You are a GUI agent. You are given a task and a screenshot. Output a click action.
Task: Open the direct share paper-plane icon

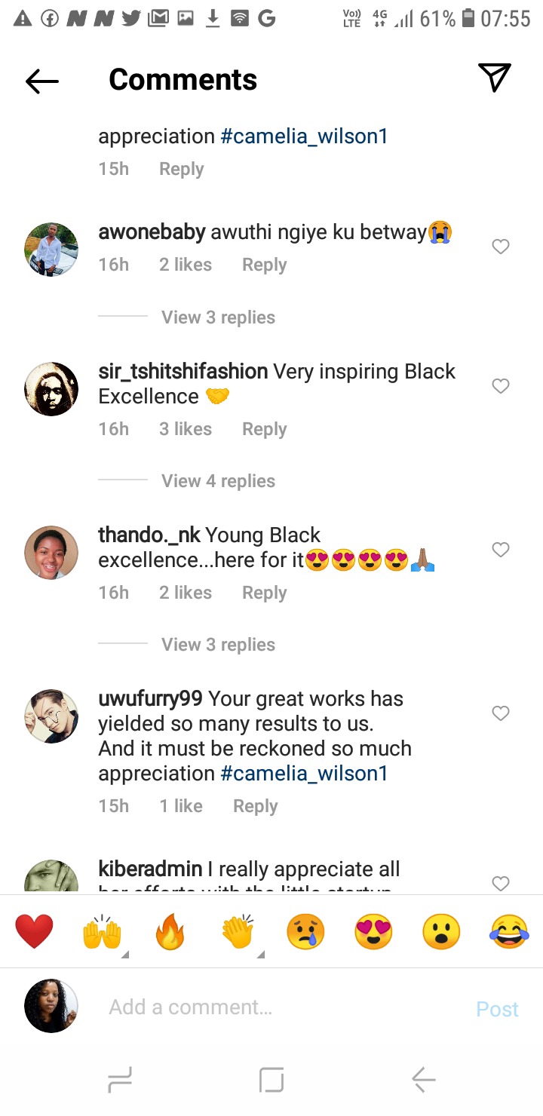[495, 78]
